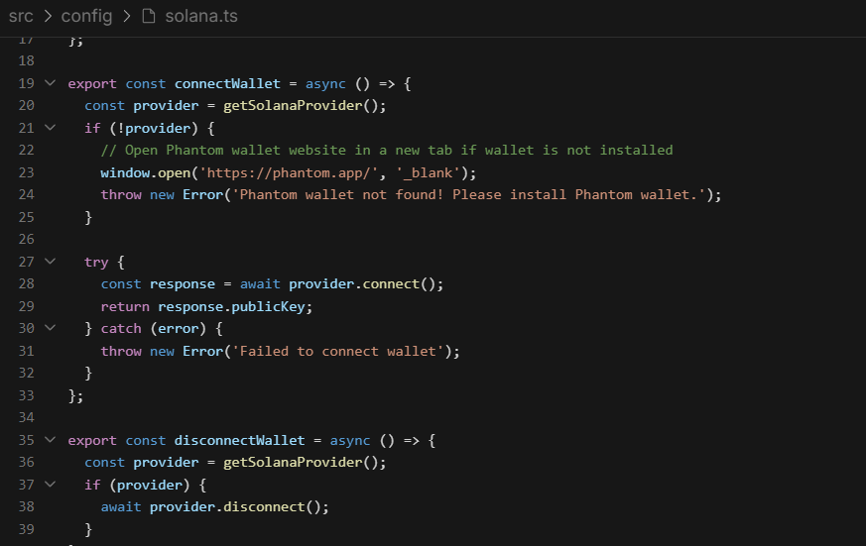Viewport: 866px width, 546px height.
Task: Click the Open Phantom wallet comment line
Action: pos(387,150)
